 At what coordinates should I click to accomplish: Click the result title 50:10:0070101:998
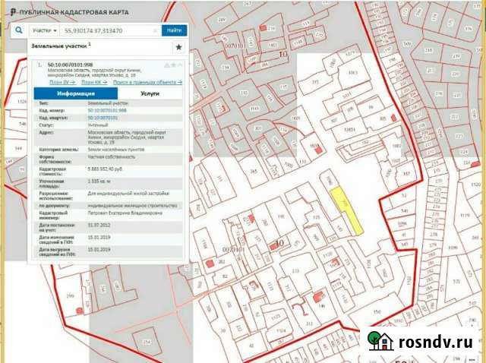tap(70, 65)
